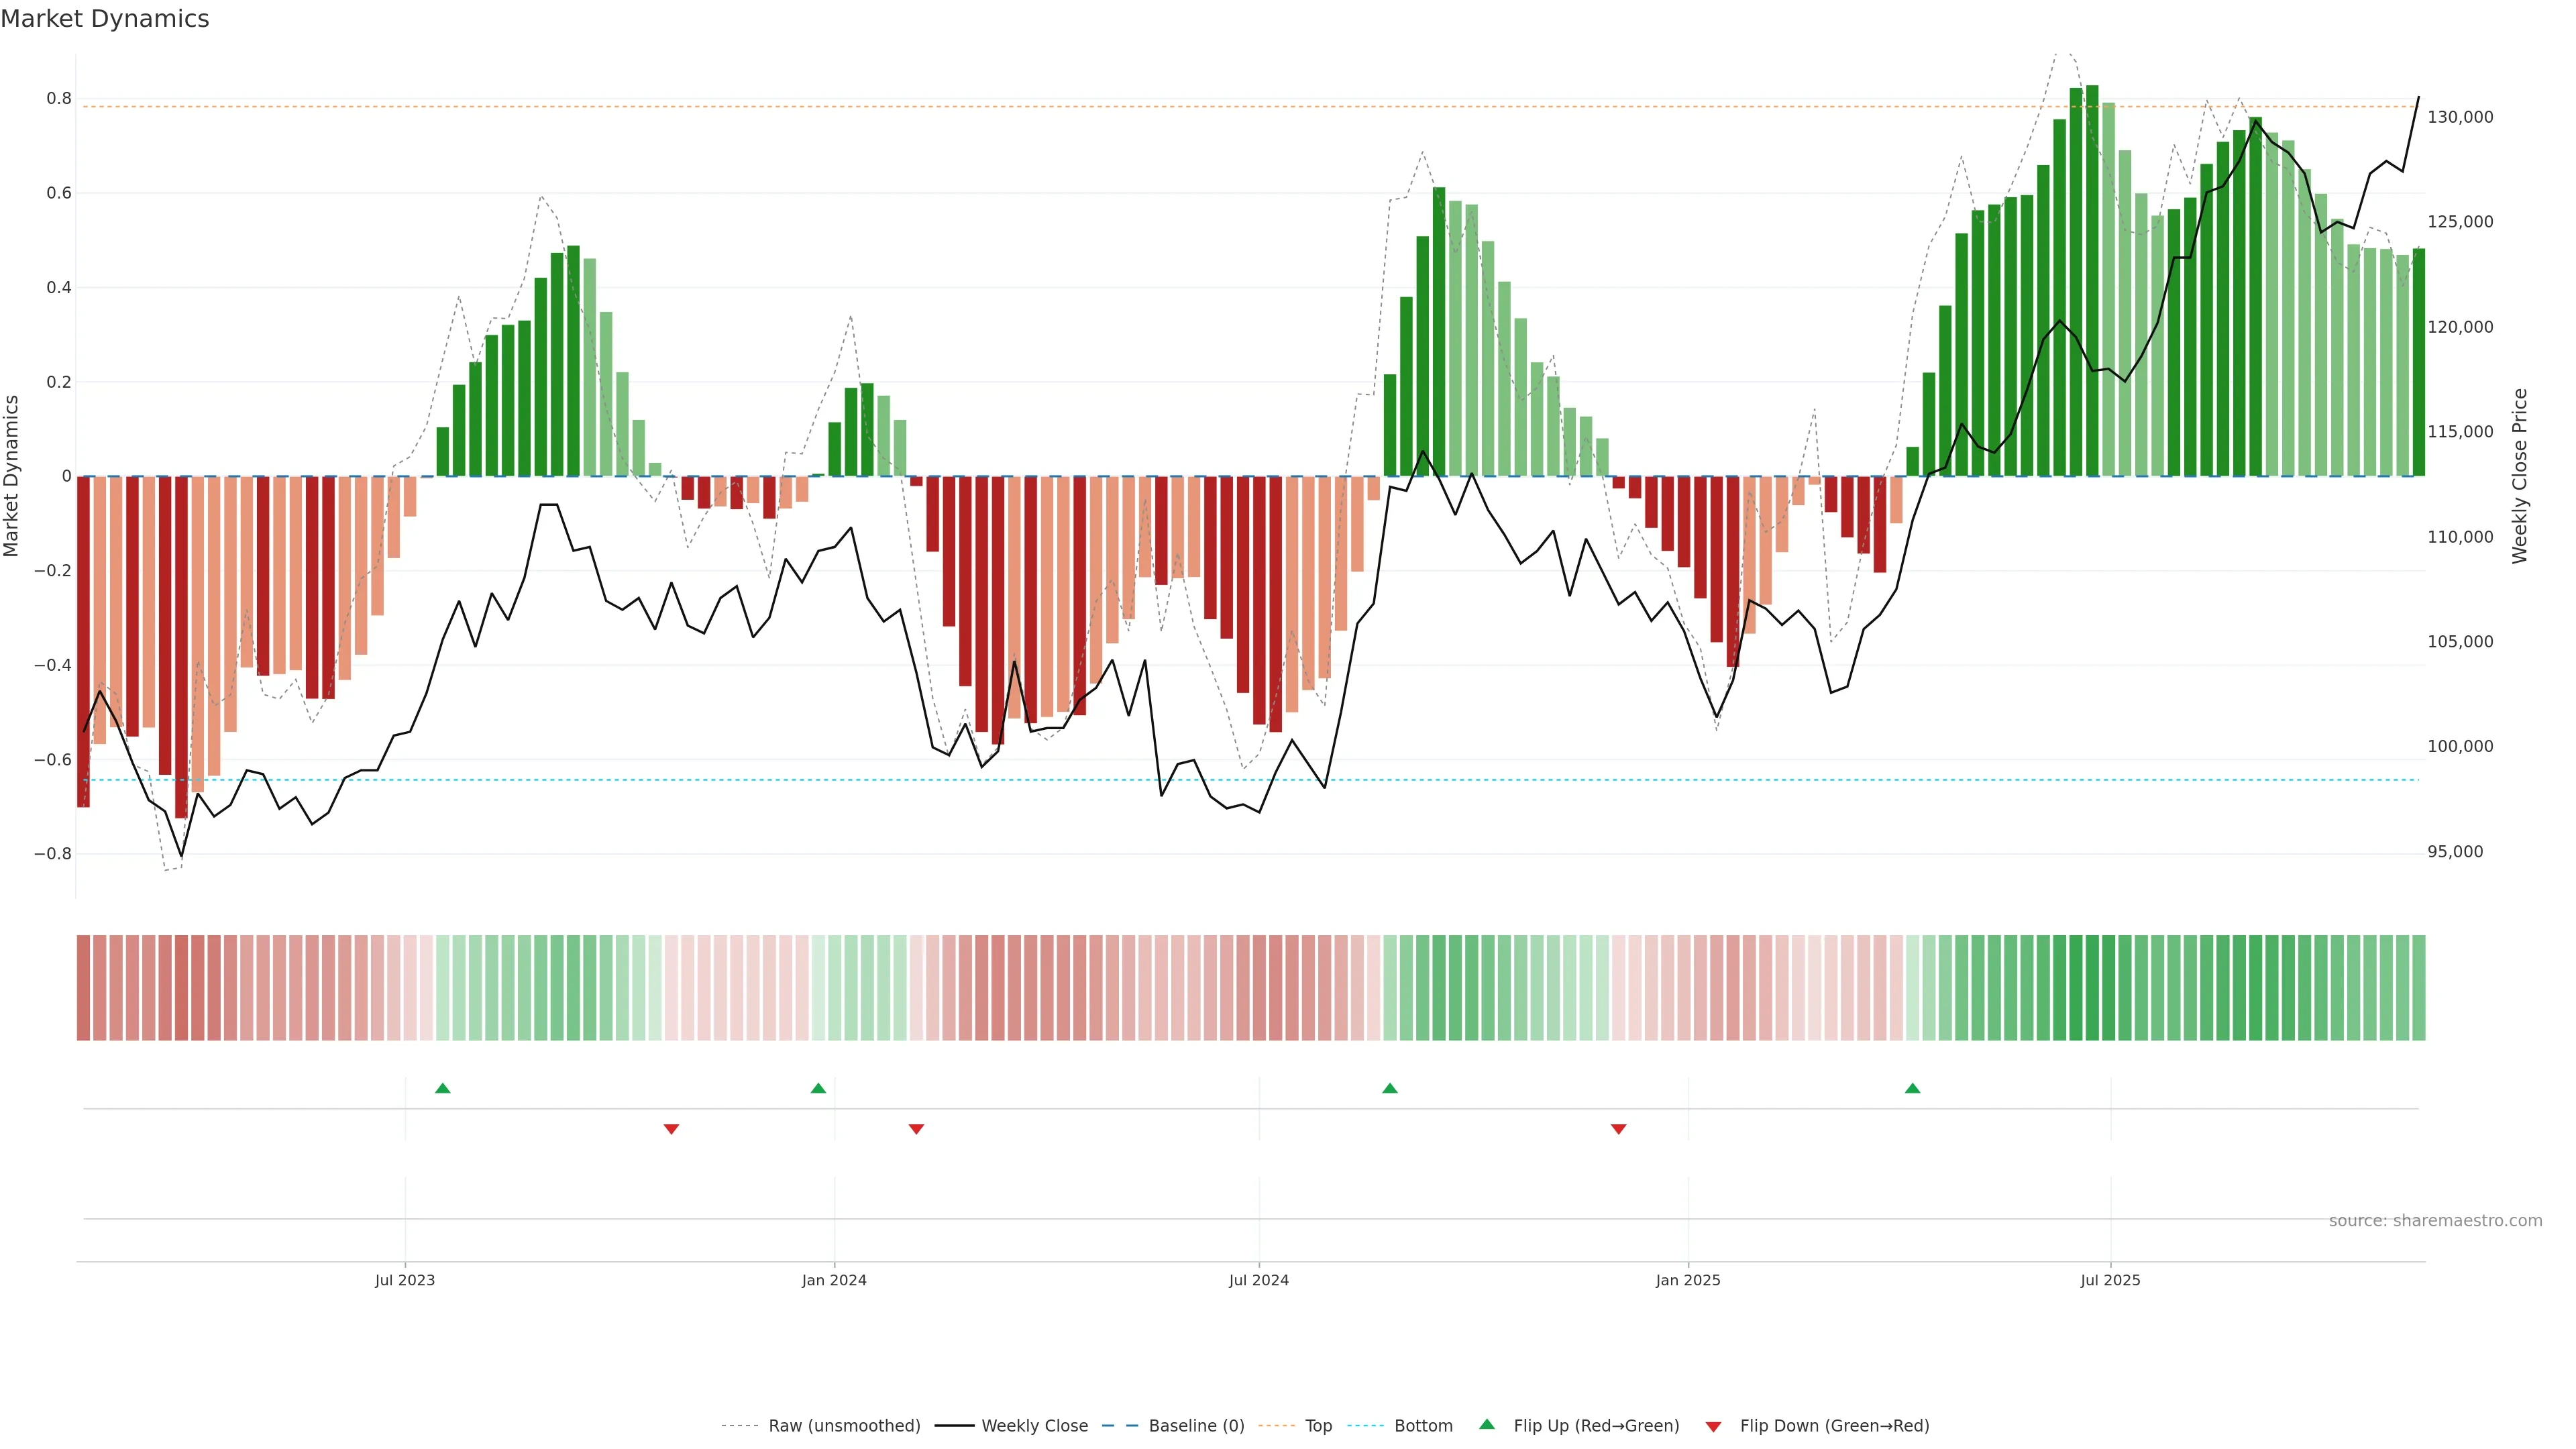This screenshot has height=1449, width=2576.
Task: Click the Flip Up legend triangle icon
Action: pos(1487,1424)
